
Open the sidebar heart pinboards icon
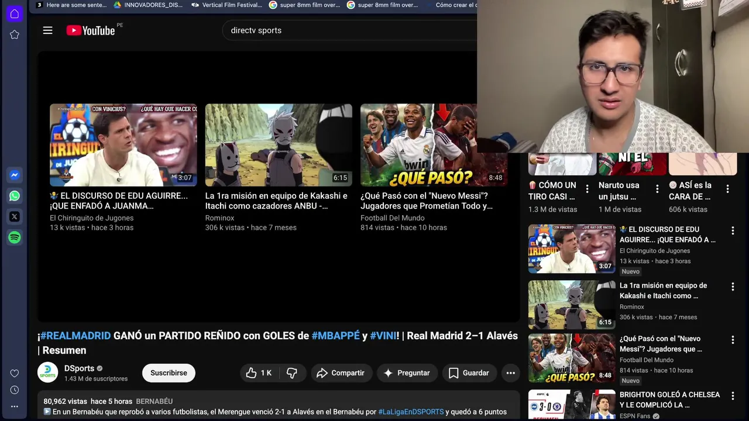click(x=15, y=373)
